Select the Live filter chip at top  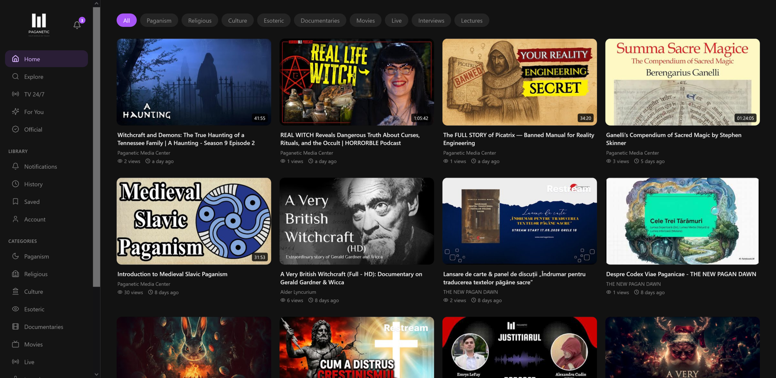coord(397,20)
